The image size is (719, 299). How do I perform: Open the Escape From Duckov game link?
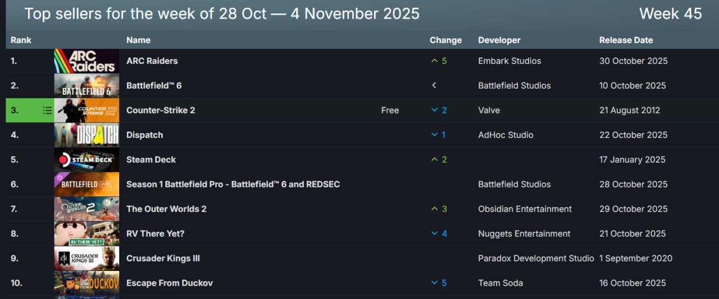point(169,283)
